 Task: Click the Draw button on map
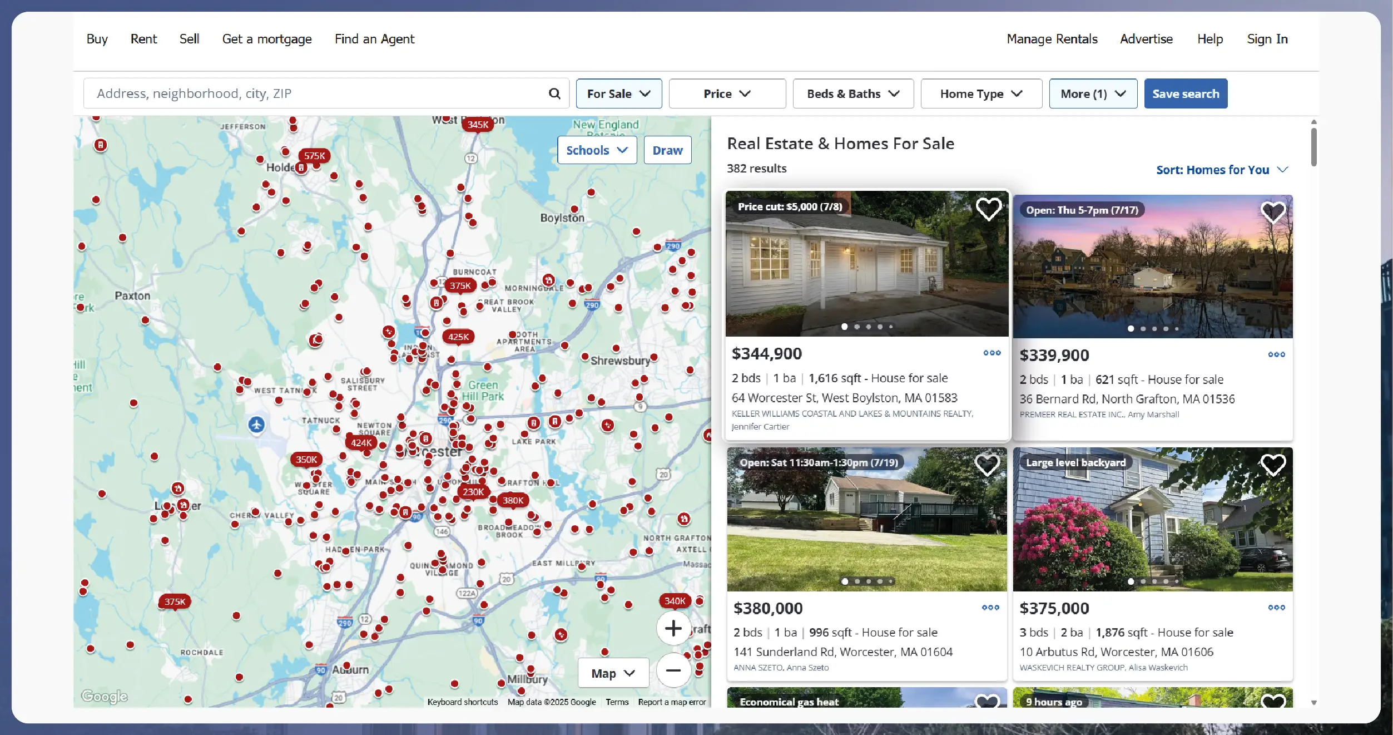click(667, 150)
